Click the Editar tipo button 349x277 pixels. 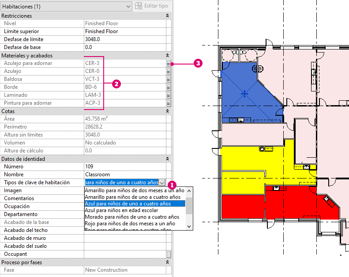point(152,6)
